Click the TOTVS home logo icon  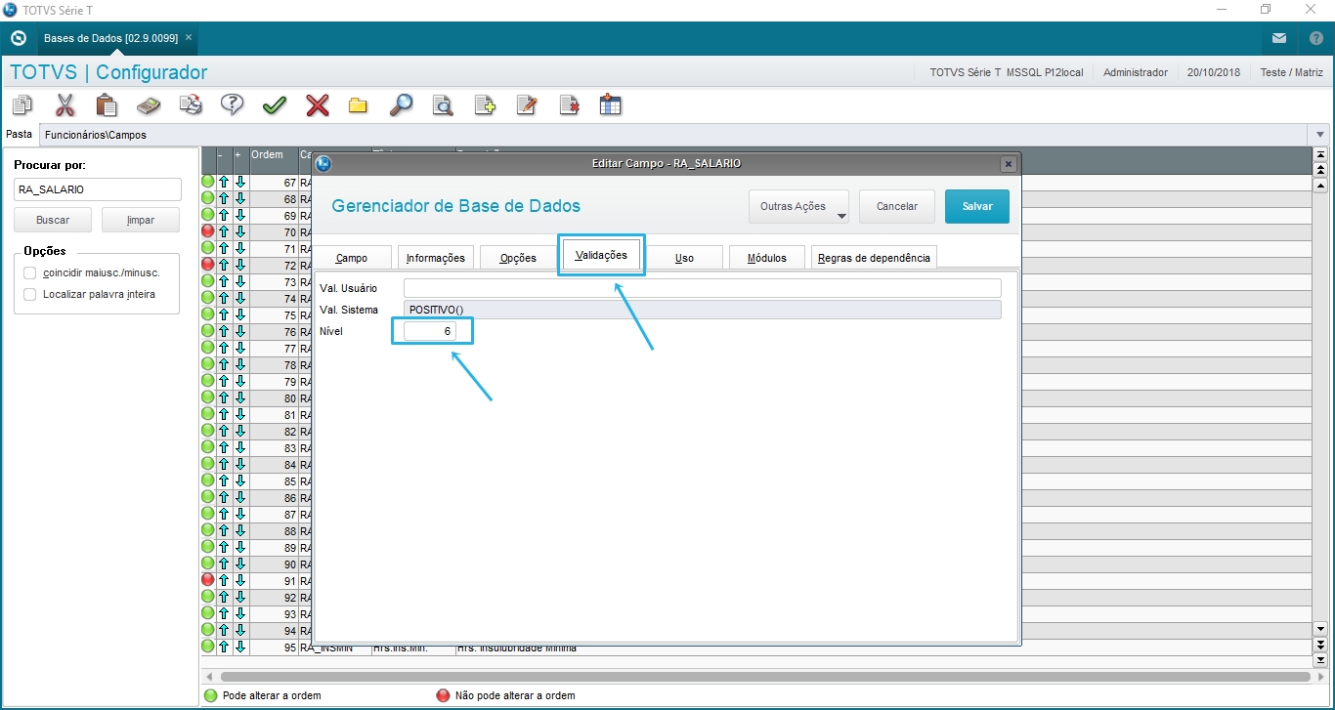click(18, 38)
